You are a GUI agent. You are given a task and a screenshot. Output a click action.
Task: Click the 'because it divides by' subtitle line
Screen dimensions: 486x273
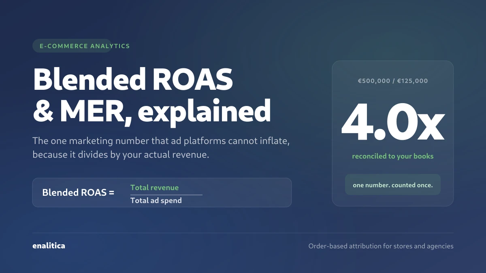point(121,154)
